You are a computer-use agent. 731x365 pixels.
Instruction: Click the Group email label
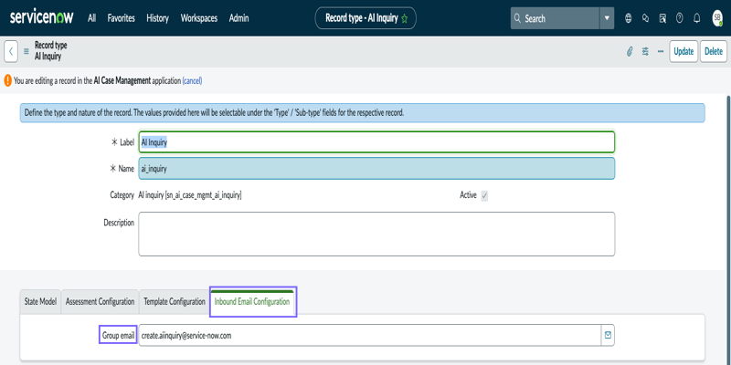point(118,335)
